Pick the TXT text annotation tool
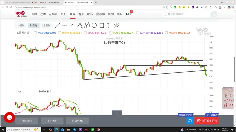Image resolution: width=236 pixels, height=132 pixels. point(109,25)
